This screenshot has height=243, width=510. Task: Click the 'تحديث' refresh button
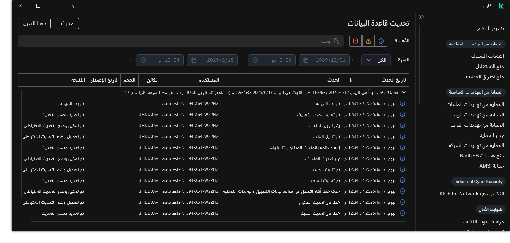pos(68,23)
